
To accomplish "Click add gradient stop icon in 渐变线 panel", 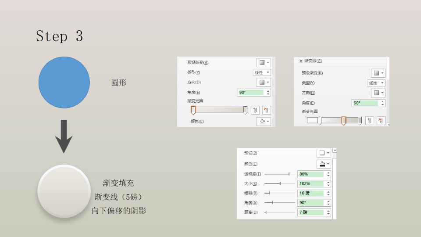I will [x=370, y=121].
